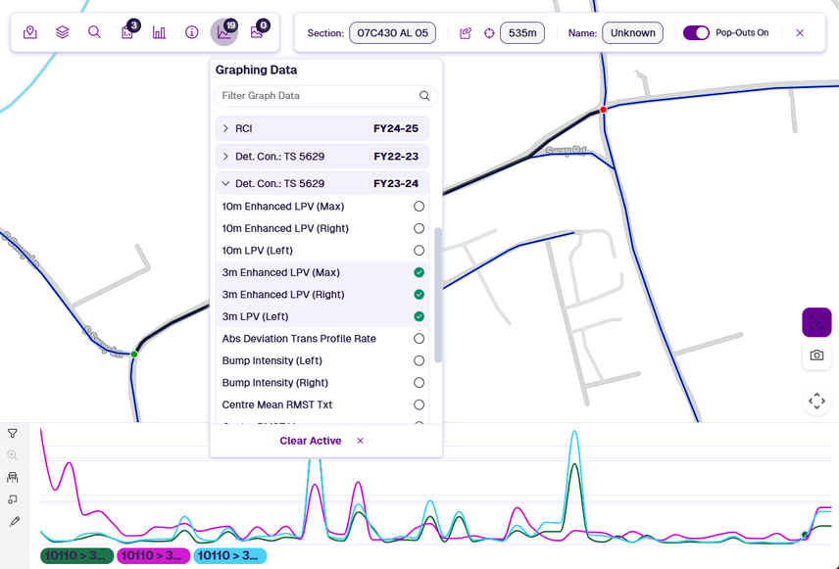Click the graphing data list scrollbar
This screenshot has height=569, width=839.
pyautogui.click(x=438, y=295)
